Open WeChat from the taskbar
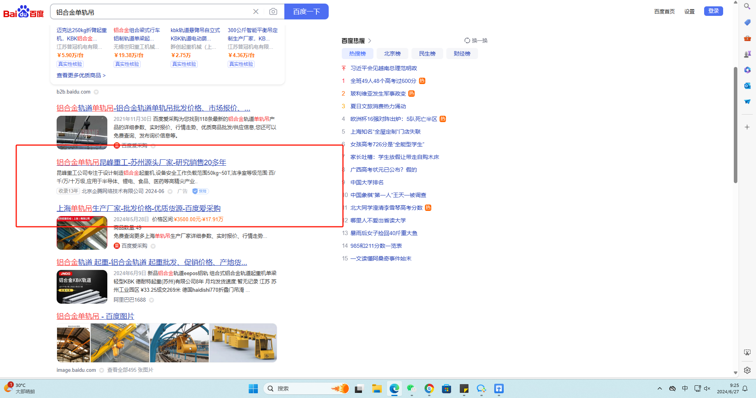756x398 pixels. coord(411,388)
